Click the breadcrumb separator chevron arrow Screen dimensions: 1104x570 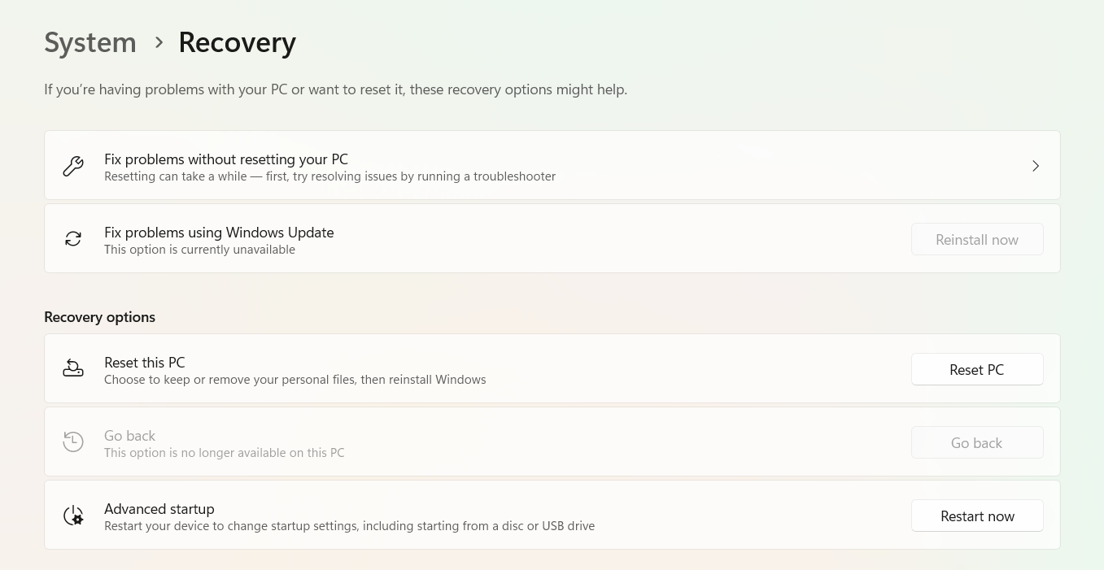(159, 42)
